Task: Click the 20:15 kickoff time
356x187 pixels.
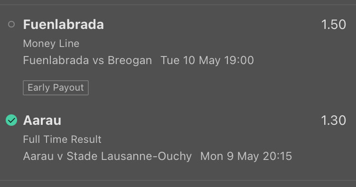Action: (x=276, y=156)
